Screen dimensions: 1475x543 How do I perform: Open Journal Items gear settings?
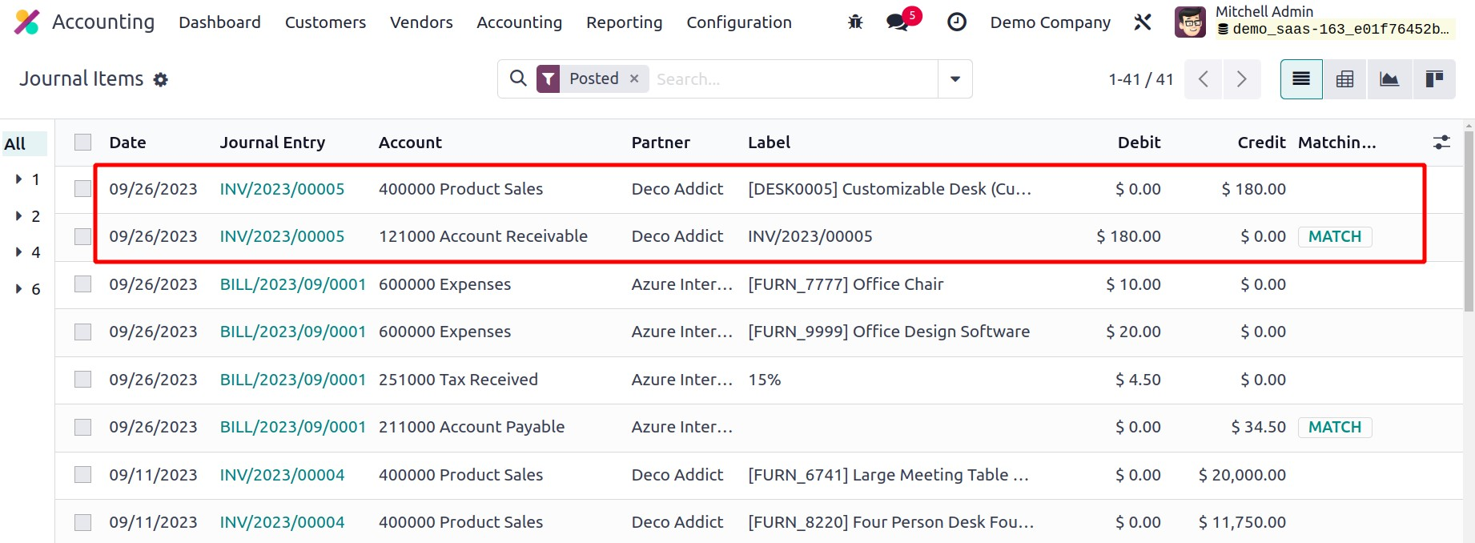161,80
